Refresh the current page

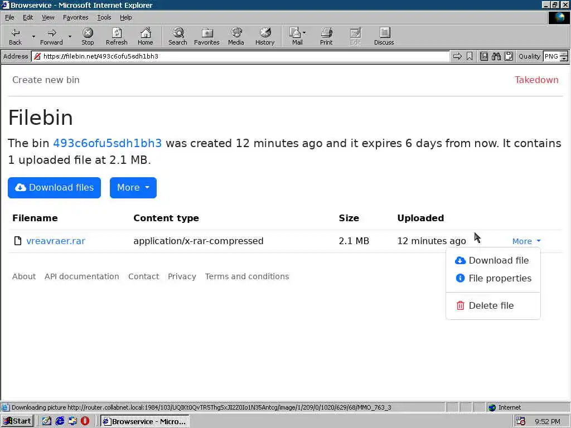click(117, 36)
